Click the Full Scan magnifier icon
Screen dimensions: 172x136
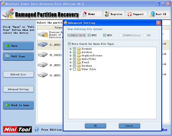(x=7, y=56)
